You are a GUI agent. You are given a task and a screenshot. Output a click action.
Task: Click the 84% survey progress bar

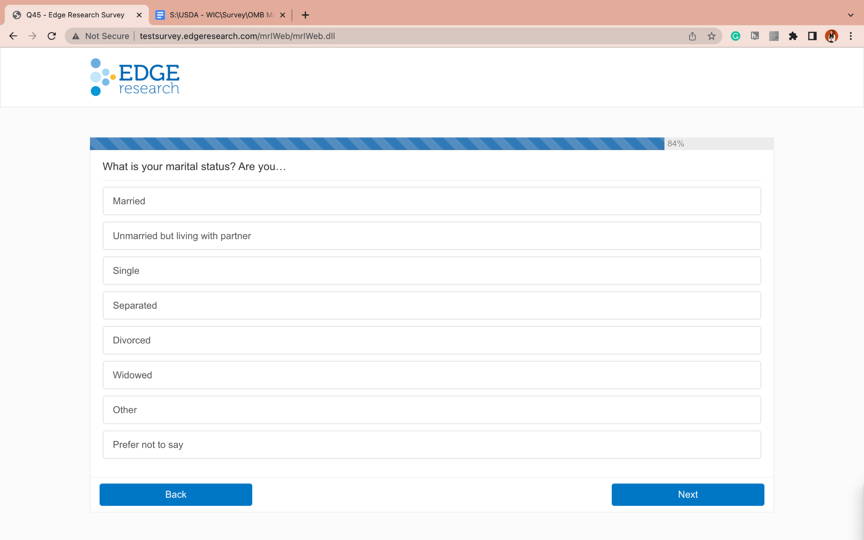click(377, 143)
